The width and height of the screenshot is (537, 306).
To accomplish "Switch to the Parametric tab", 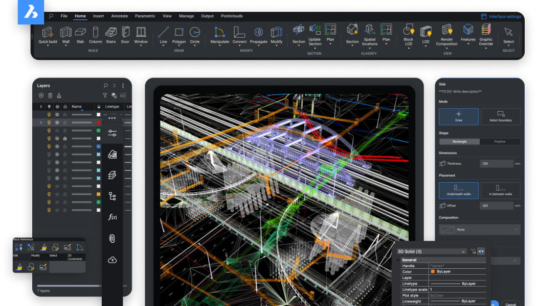I will pyautogui.click(x=145, y=16).
